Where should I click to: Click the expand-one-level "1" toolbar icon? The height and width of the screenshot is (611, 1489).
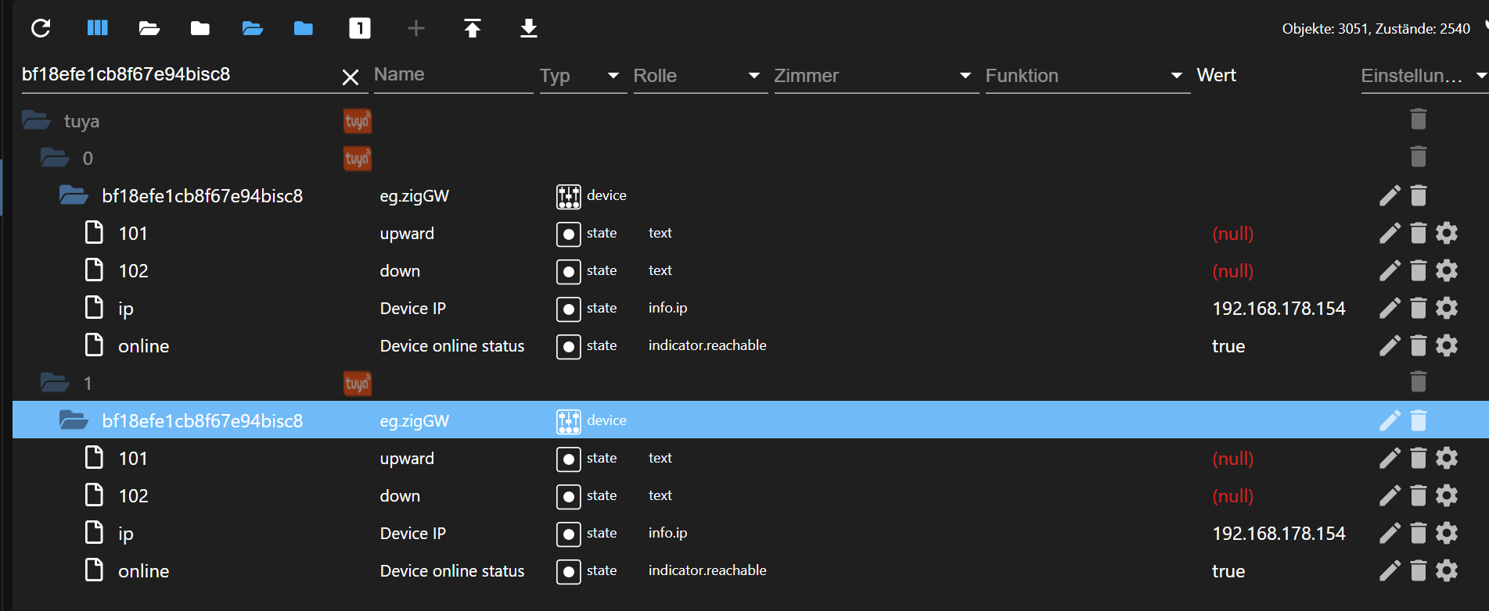click(360, 29)
